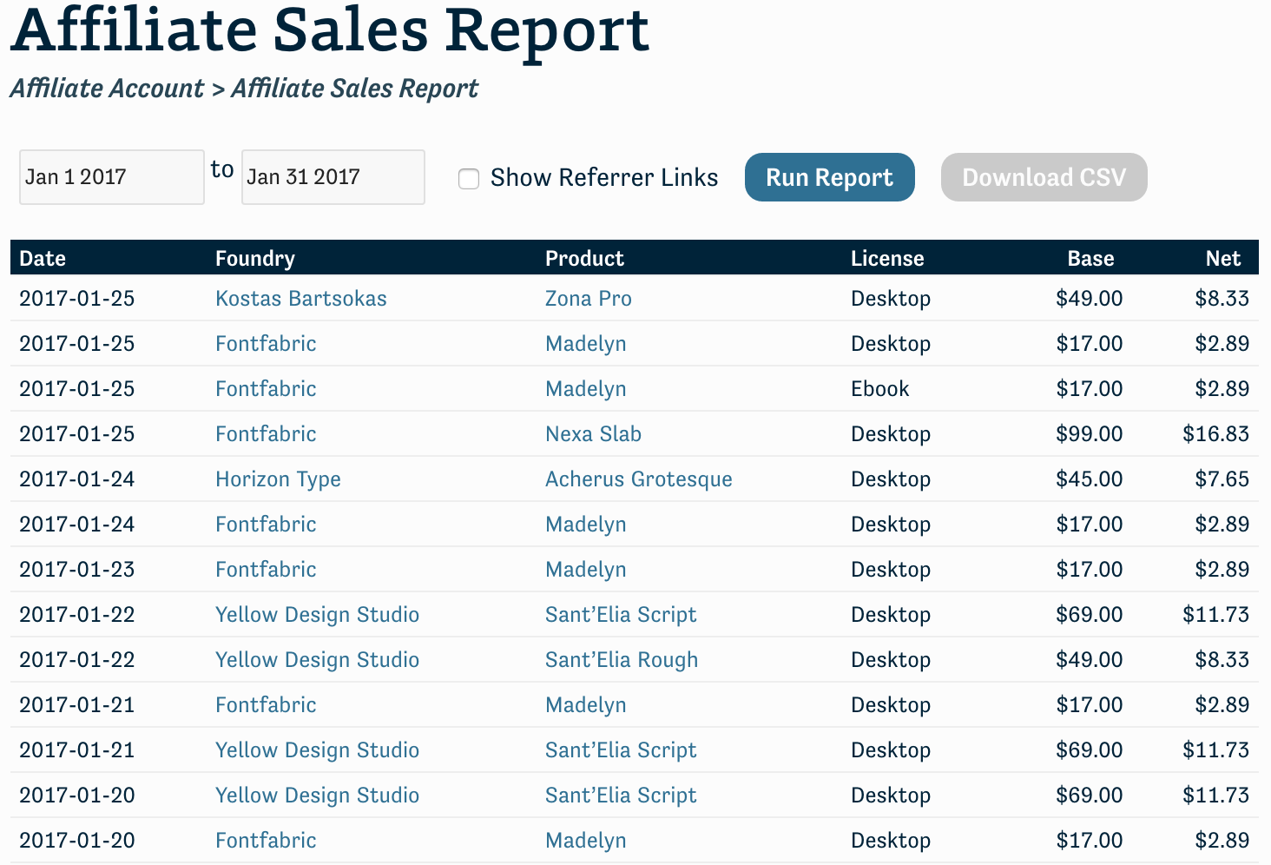
Task: Click the Date column header
Action: 43,259
